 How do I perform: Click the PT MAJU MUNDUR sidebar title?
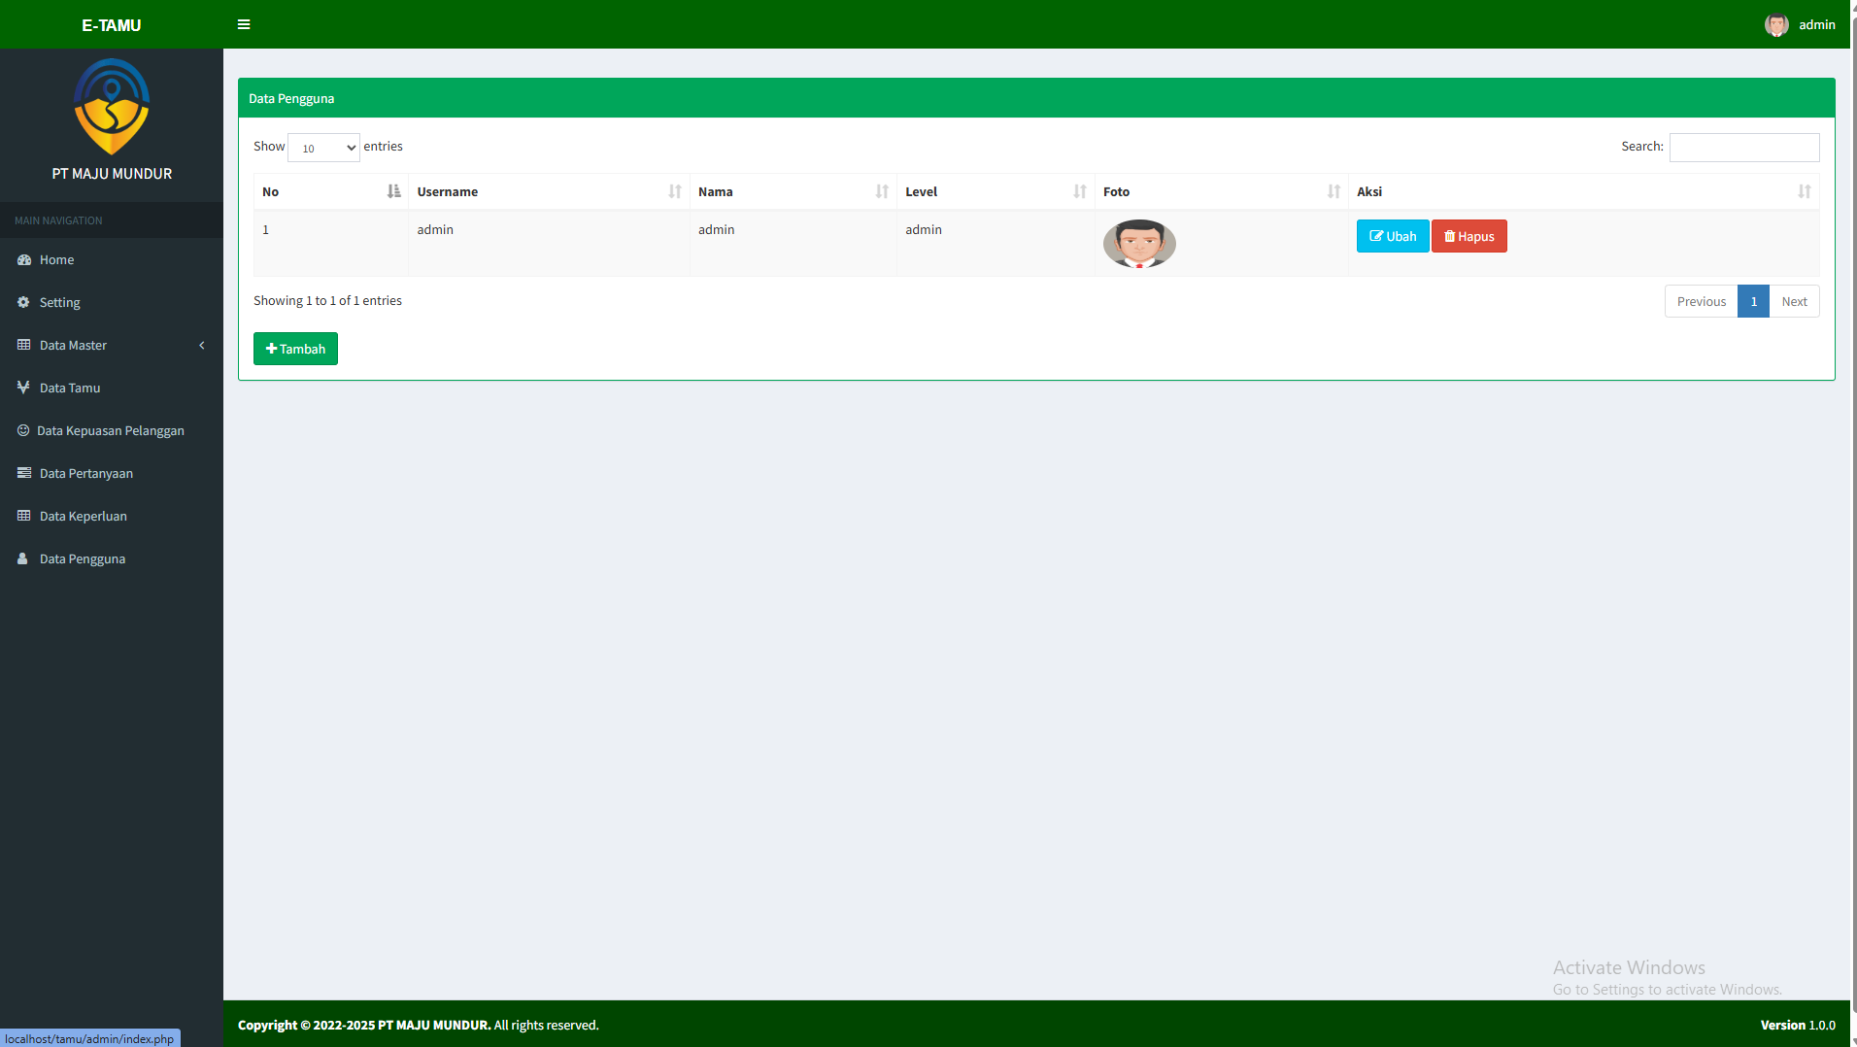point(112,174)
